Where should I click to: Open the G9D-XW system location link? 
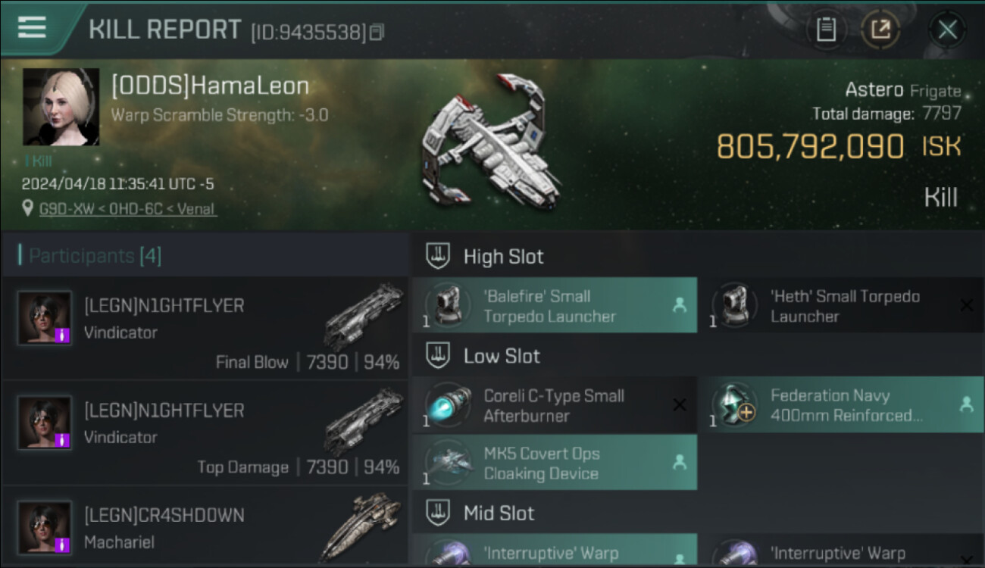[128, 208]
